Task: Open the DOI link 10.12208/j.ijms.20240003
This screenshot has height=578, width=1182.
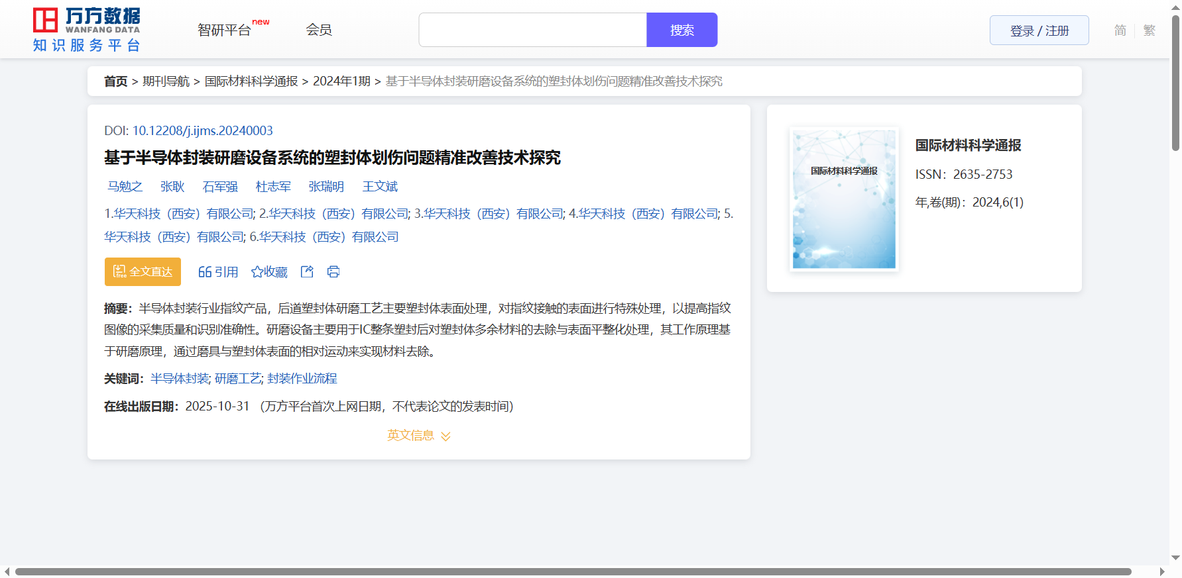Action: coord(202,130)
